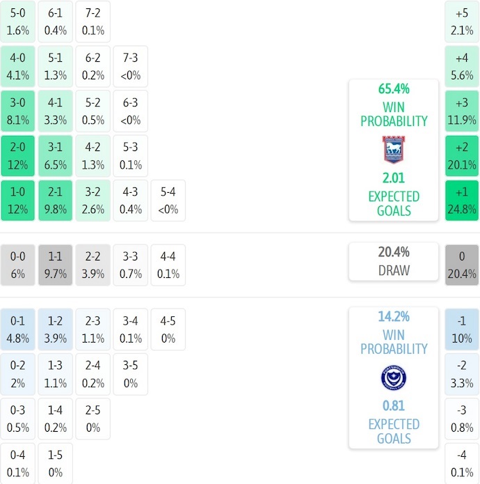Click the 1-1 draw score tile
Viewport: 480px width, 484px height.
[x=56, y=265]
